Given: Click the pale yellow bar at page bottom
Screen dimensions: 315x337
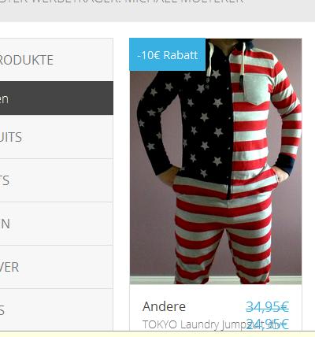Looking at the screenshot, I should [157, 334].
